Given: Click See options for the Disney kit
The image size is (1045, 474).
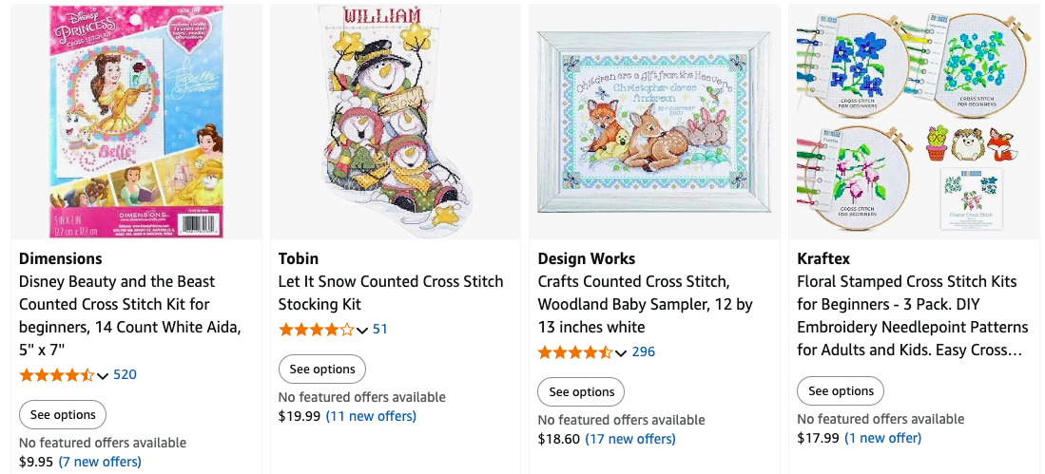Looking at the screenshot, I should pyautogui.click(x=63, y=414).
